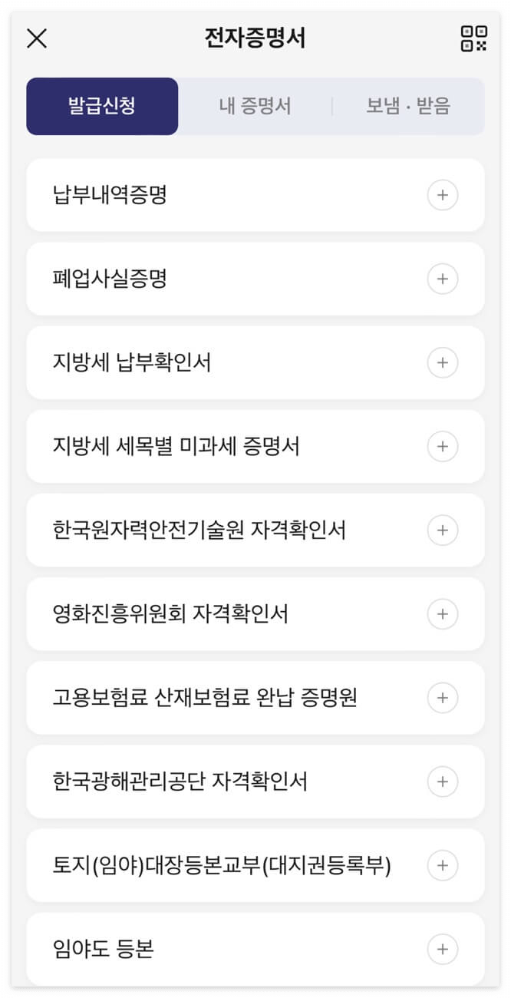The width and height of the screenshot is (511, 998).
Task: Click the close X icon
Action: click(x=35, y=38)
